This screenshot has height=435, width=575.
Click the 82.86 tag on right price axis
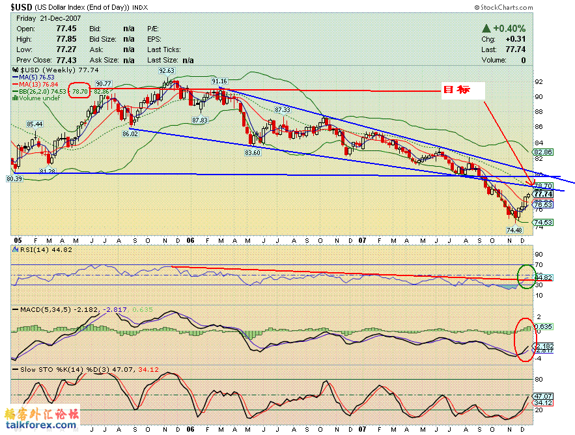click(542, 152)
